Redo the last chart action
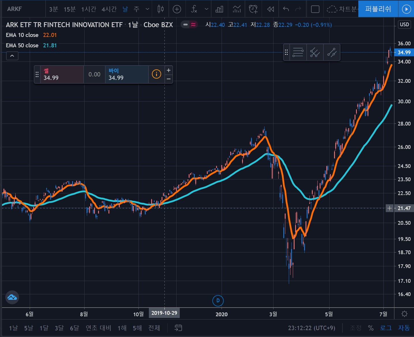The image size is (414, 337). click(298, 9)
